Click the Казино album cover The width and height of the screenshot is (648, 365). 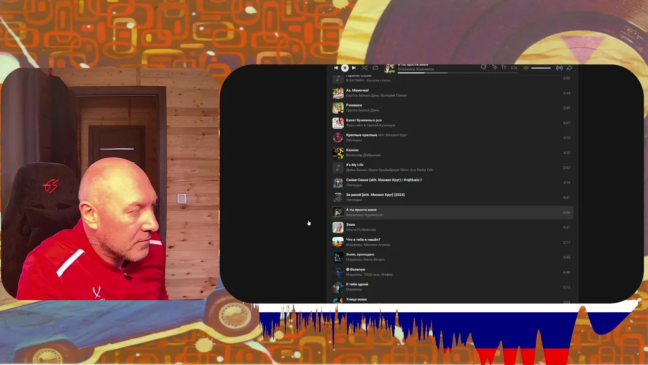(x=338, y=153)
